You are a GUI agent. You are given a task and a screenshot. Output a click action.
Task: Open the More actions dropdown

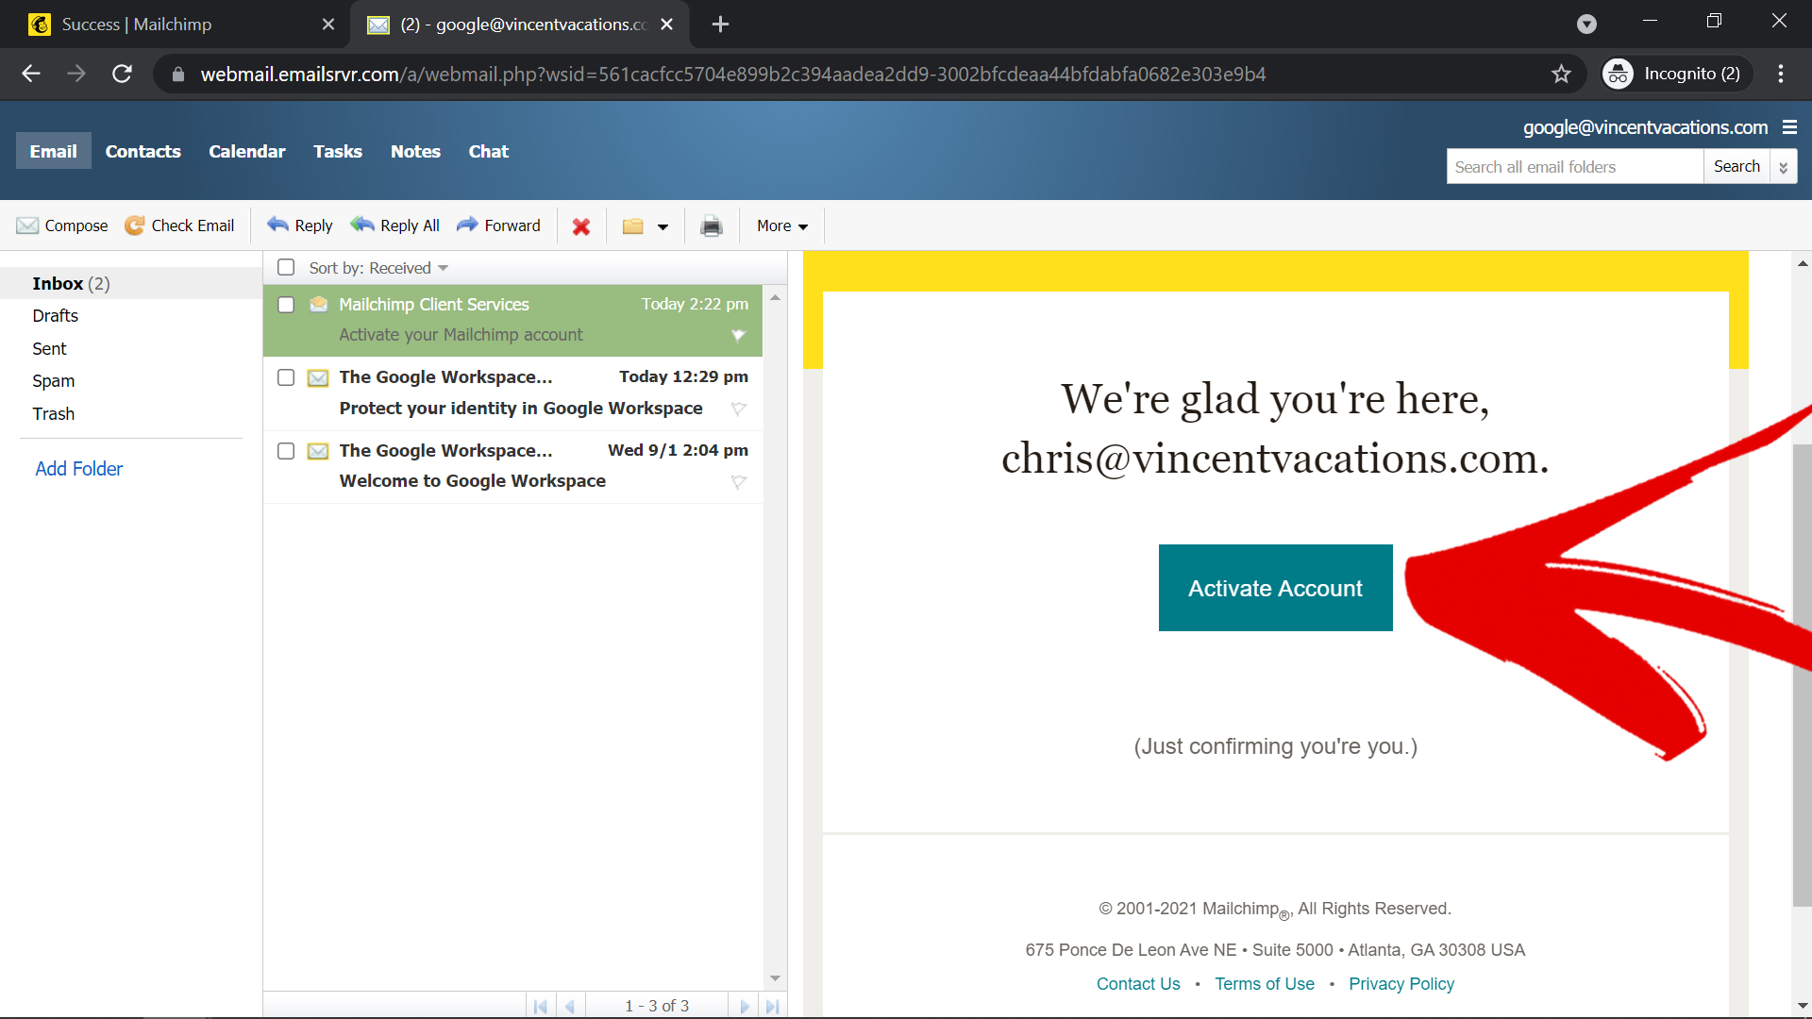tap(782, 226)
